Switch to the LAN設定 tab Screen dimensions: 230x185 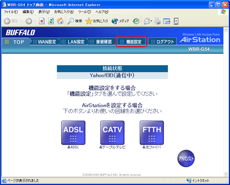73,42
